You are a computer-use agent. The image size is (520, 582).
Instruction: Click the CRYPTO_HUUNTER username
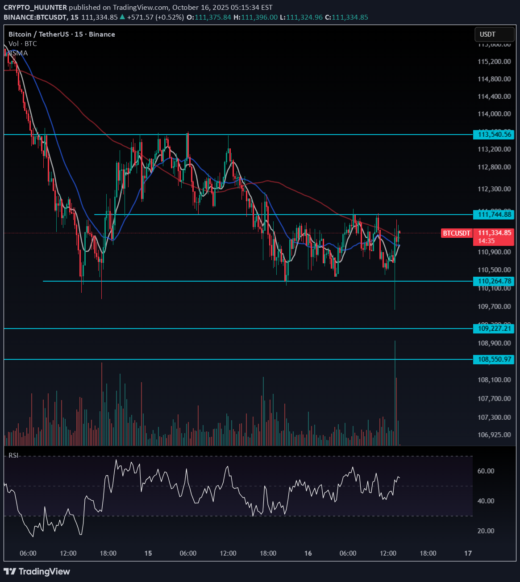click(x=36, y=7)
